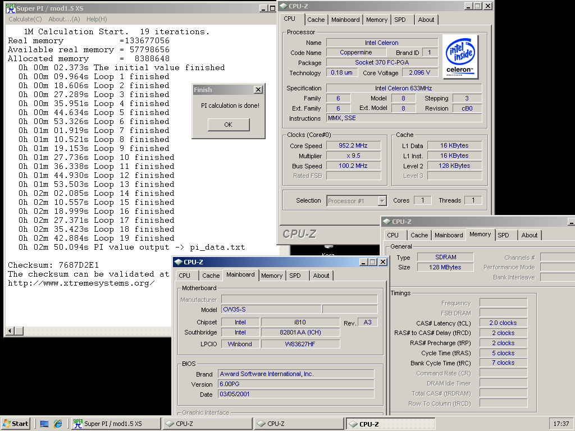Screen dimensions: 575x431
Task: Click the Specification Intel Celeron 633MHz field
Action: pos(404,88)
